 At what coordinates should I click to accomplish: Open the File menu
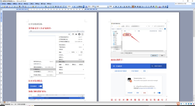tap(4, 4)
